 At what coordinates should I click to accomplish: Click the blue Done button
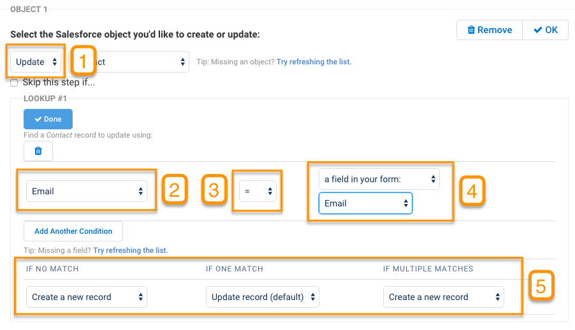pyautogui.click(x=48, y=119)
